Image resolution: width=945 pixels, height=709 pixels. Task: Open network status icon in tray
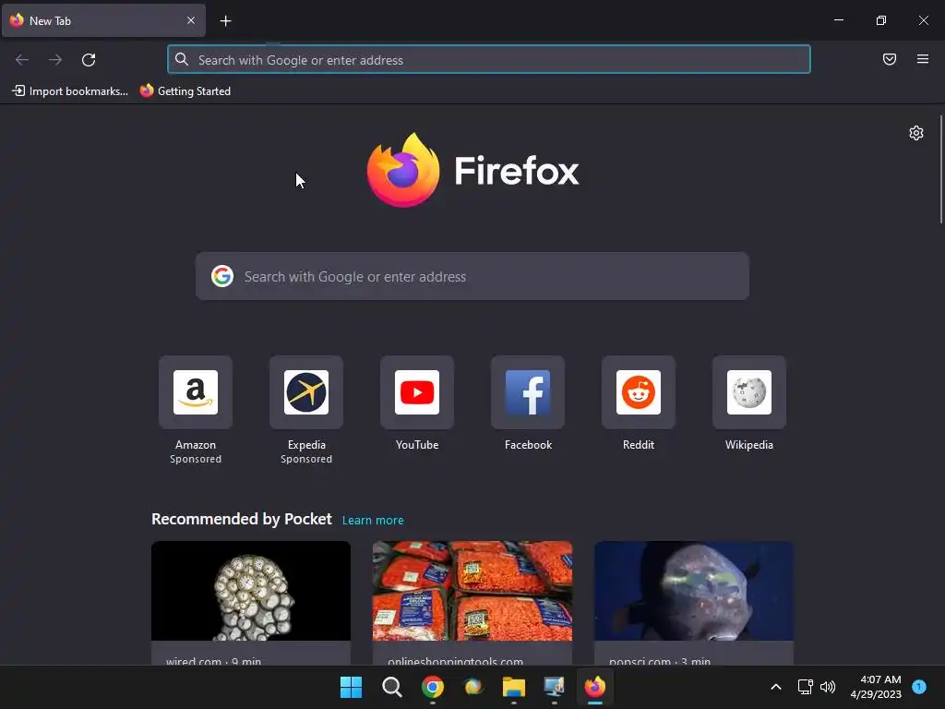(x=805, y=687)
